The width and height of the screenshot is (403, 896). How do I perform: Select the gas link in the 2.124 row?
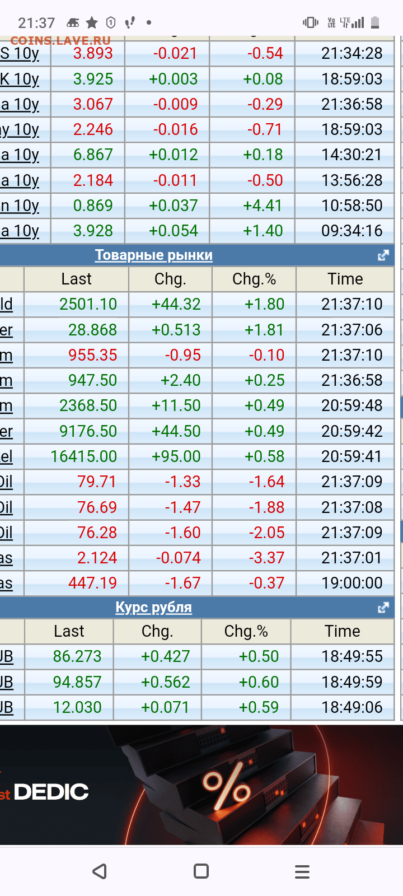[x=7, y=558]
